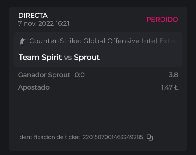Select the Ganador Sprout bet selection
Screen dimensions: 196x155
point(44,75)
